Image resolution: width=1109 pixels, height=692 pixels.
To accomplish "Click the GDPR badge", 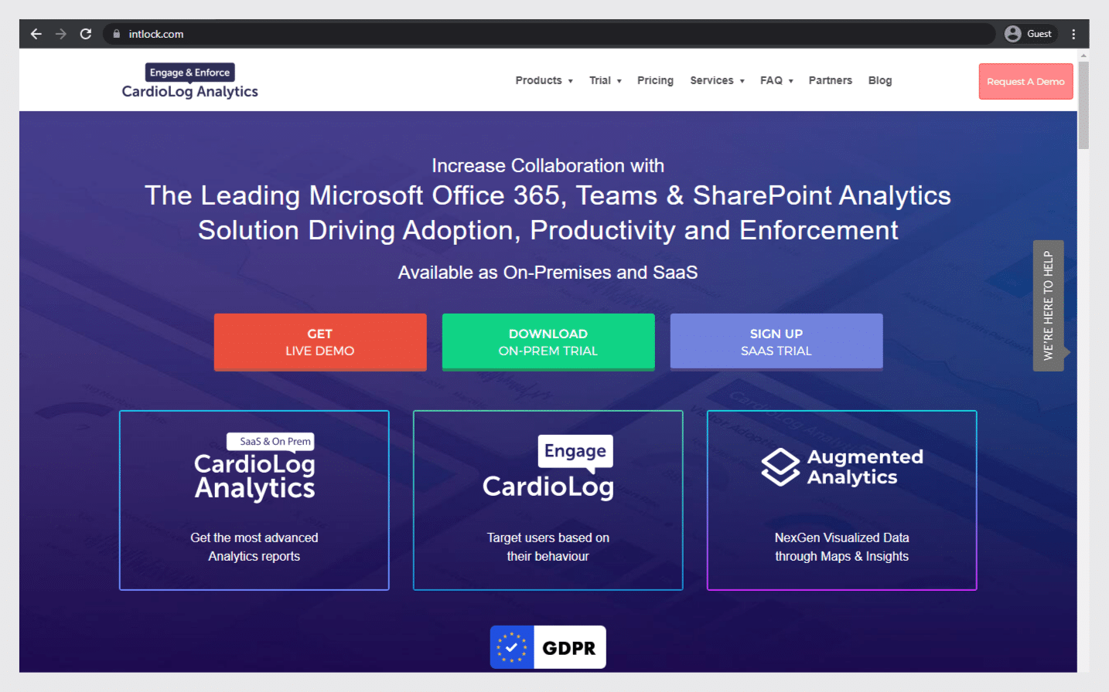I will coord(548,647).
